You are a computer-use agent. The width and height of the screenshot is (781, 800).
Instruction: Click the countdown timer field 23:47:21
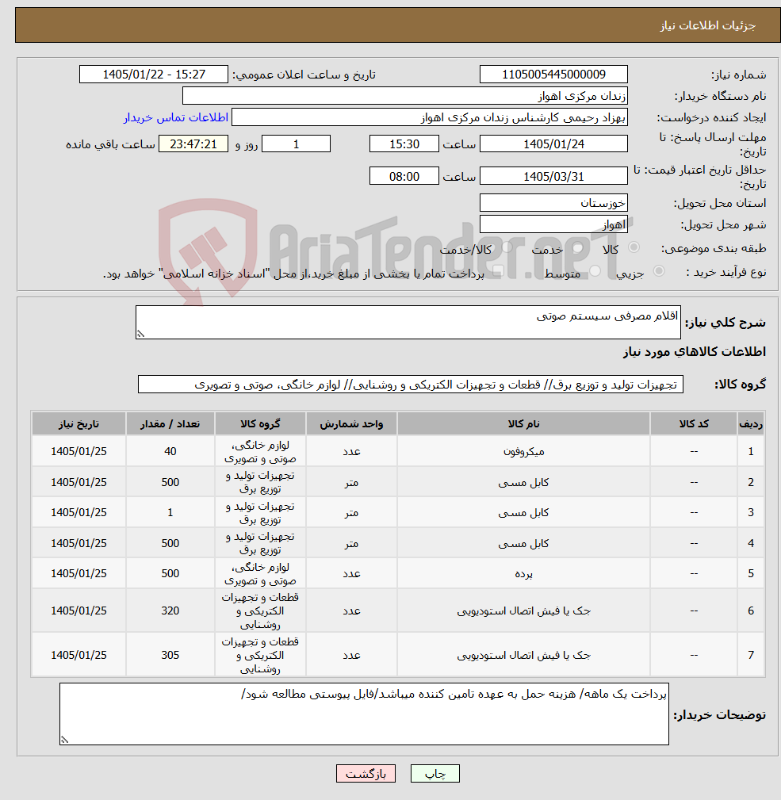click(x=193, y=144)
